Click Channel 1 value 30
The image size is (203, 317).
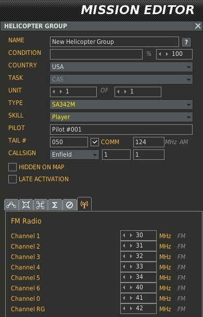[139, 235]
